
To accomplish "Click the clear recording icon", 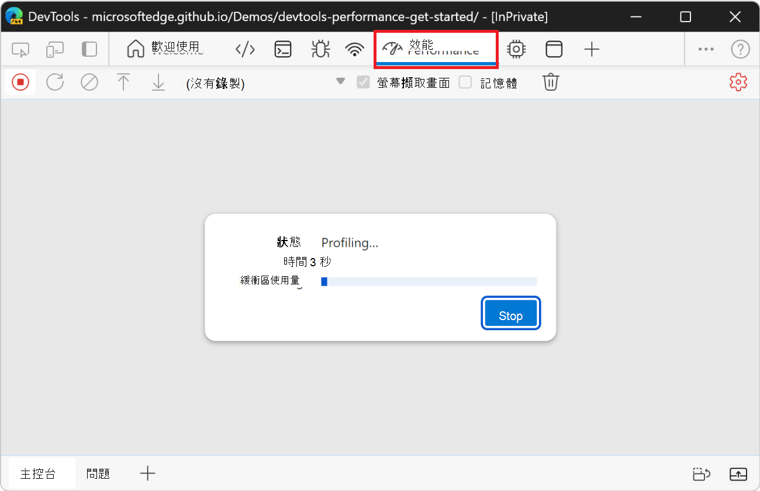I will [89, 83].
